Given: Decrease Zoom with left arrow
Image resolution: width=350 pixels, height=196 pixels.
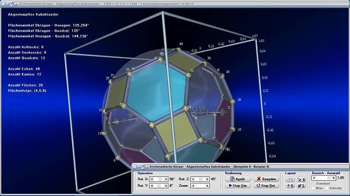Looking at the screenshot, I should 193,186.
